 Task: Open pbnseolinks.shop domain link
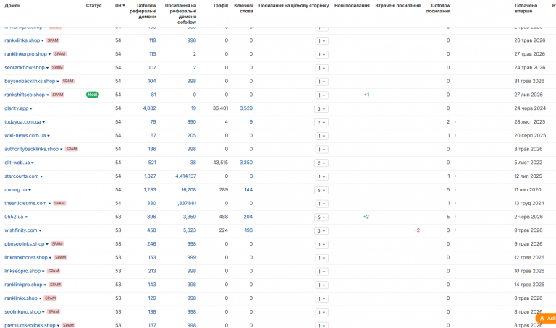[x=24, y=243]
